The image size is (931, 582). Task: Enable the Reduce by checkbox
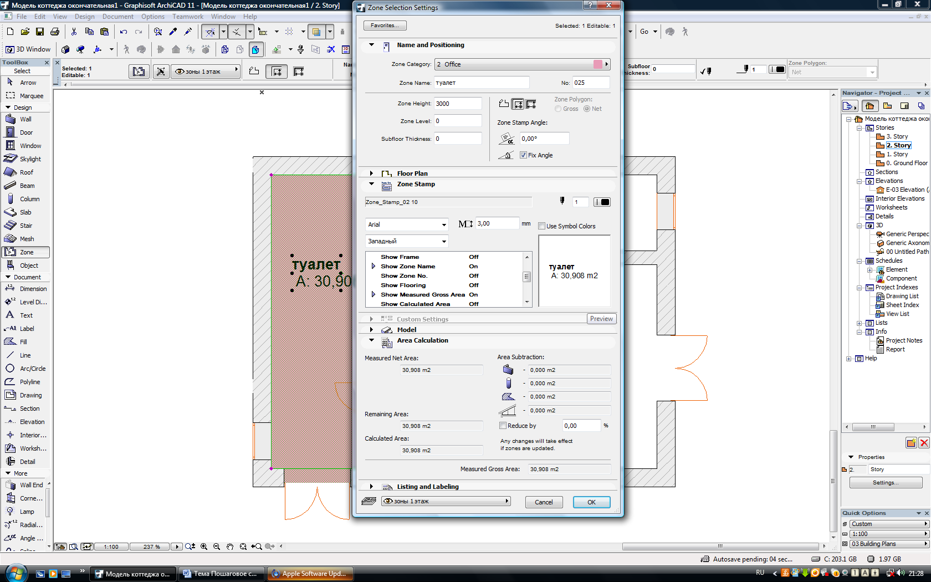tap(503, 426)
